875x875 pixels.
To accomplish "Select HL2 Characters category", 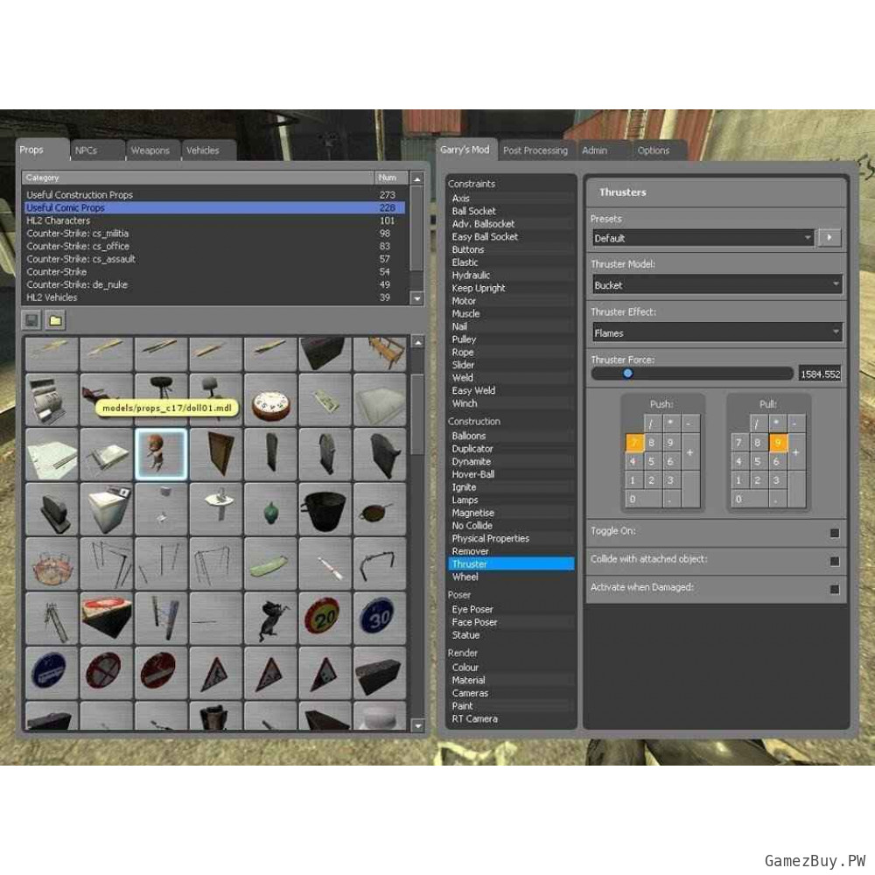I will 214,220.
